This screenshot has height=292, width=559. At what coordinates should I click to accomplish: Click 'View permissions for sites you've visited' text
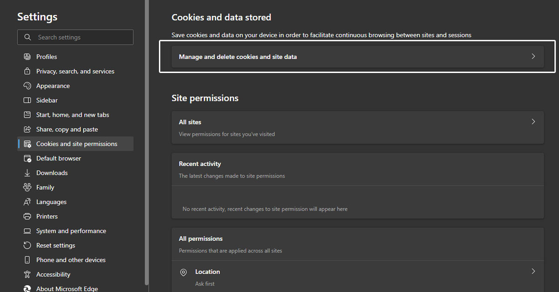coord(227,134)
